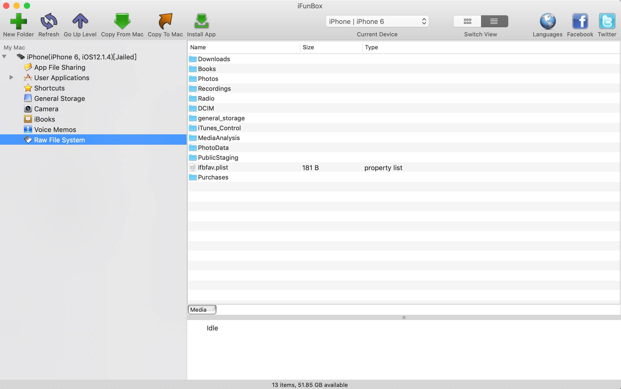The height and width of the screenshot is (389, 621).
Task: Click the New Folder plus icon
Action: pyautogui.click(x=18, y=21)
